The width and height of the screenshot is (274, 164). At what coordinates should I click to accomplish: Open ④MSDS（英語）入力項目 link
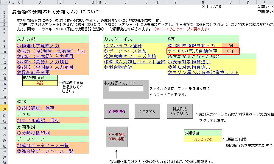pyautogui.click(x=43, y=62)
